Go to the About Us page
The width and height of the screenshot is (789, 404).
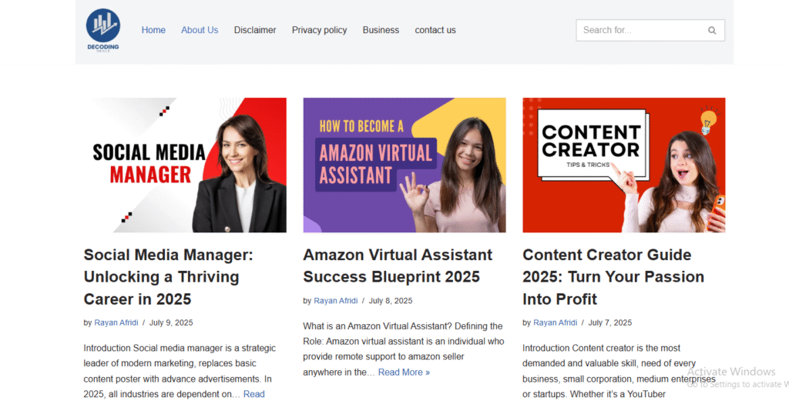[x=200, y=30]
